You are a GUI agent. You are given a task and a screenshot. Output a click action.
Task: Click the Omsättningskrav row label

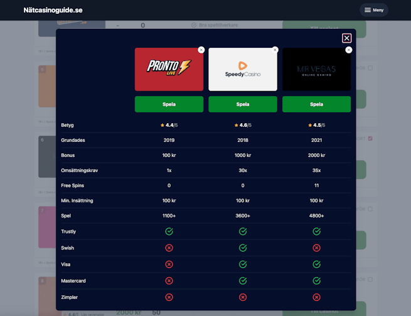click(x=80, y=170)
